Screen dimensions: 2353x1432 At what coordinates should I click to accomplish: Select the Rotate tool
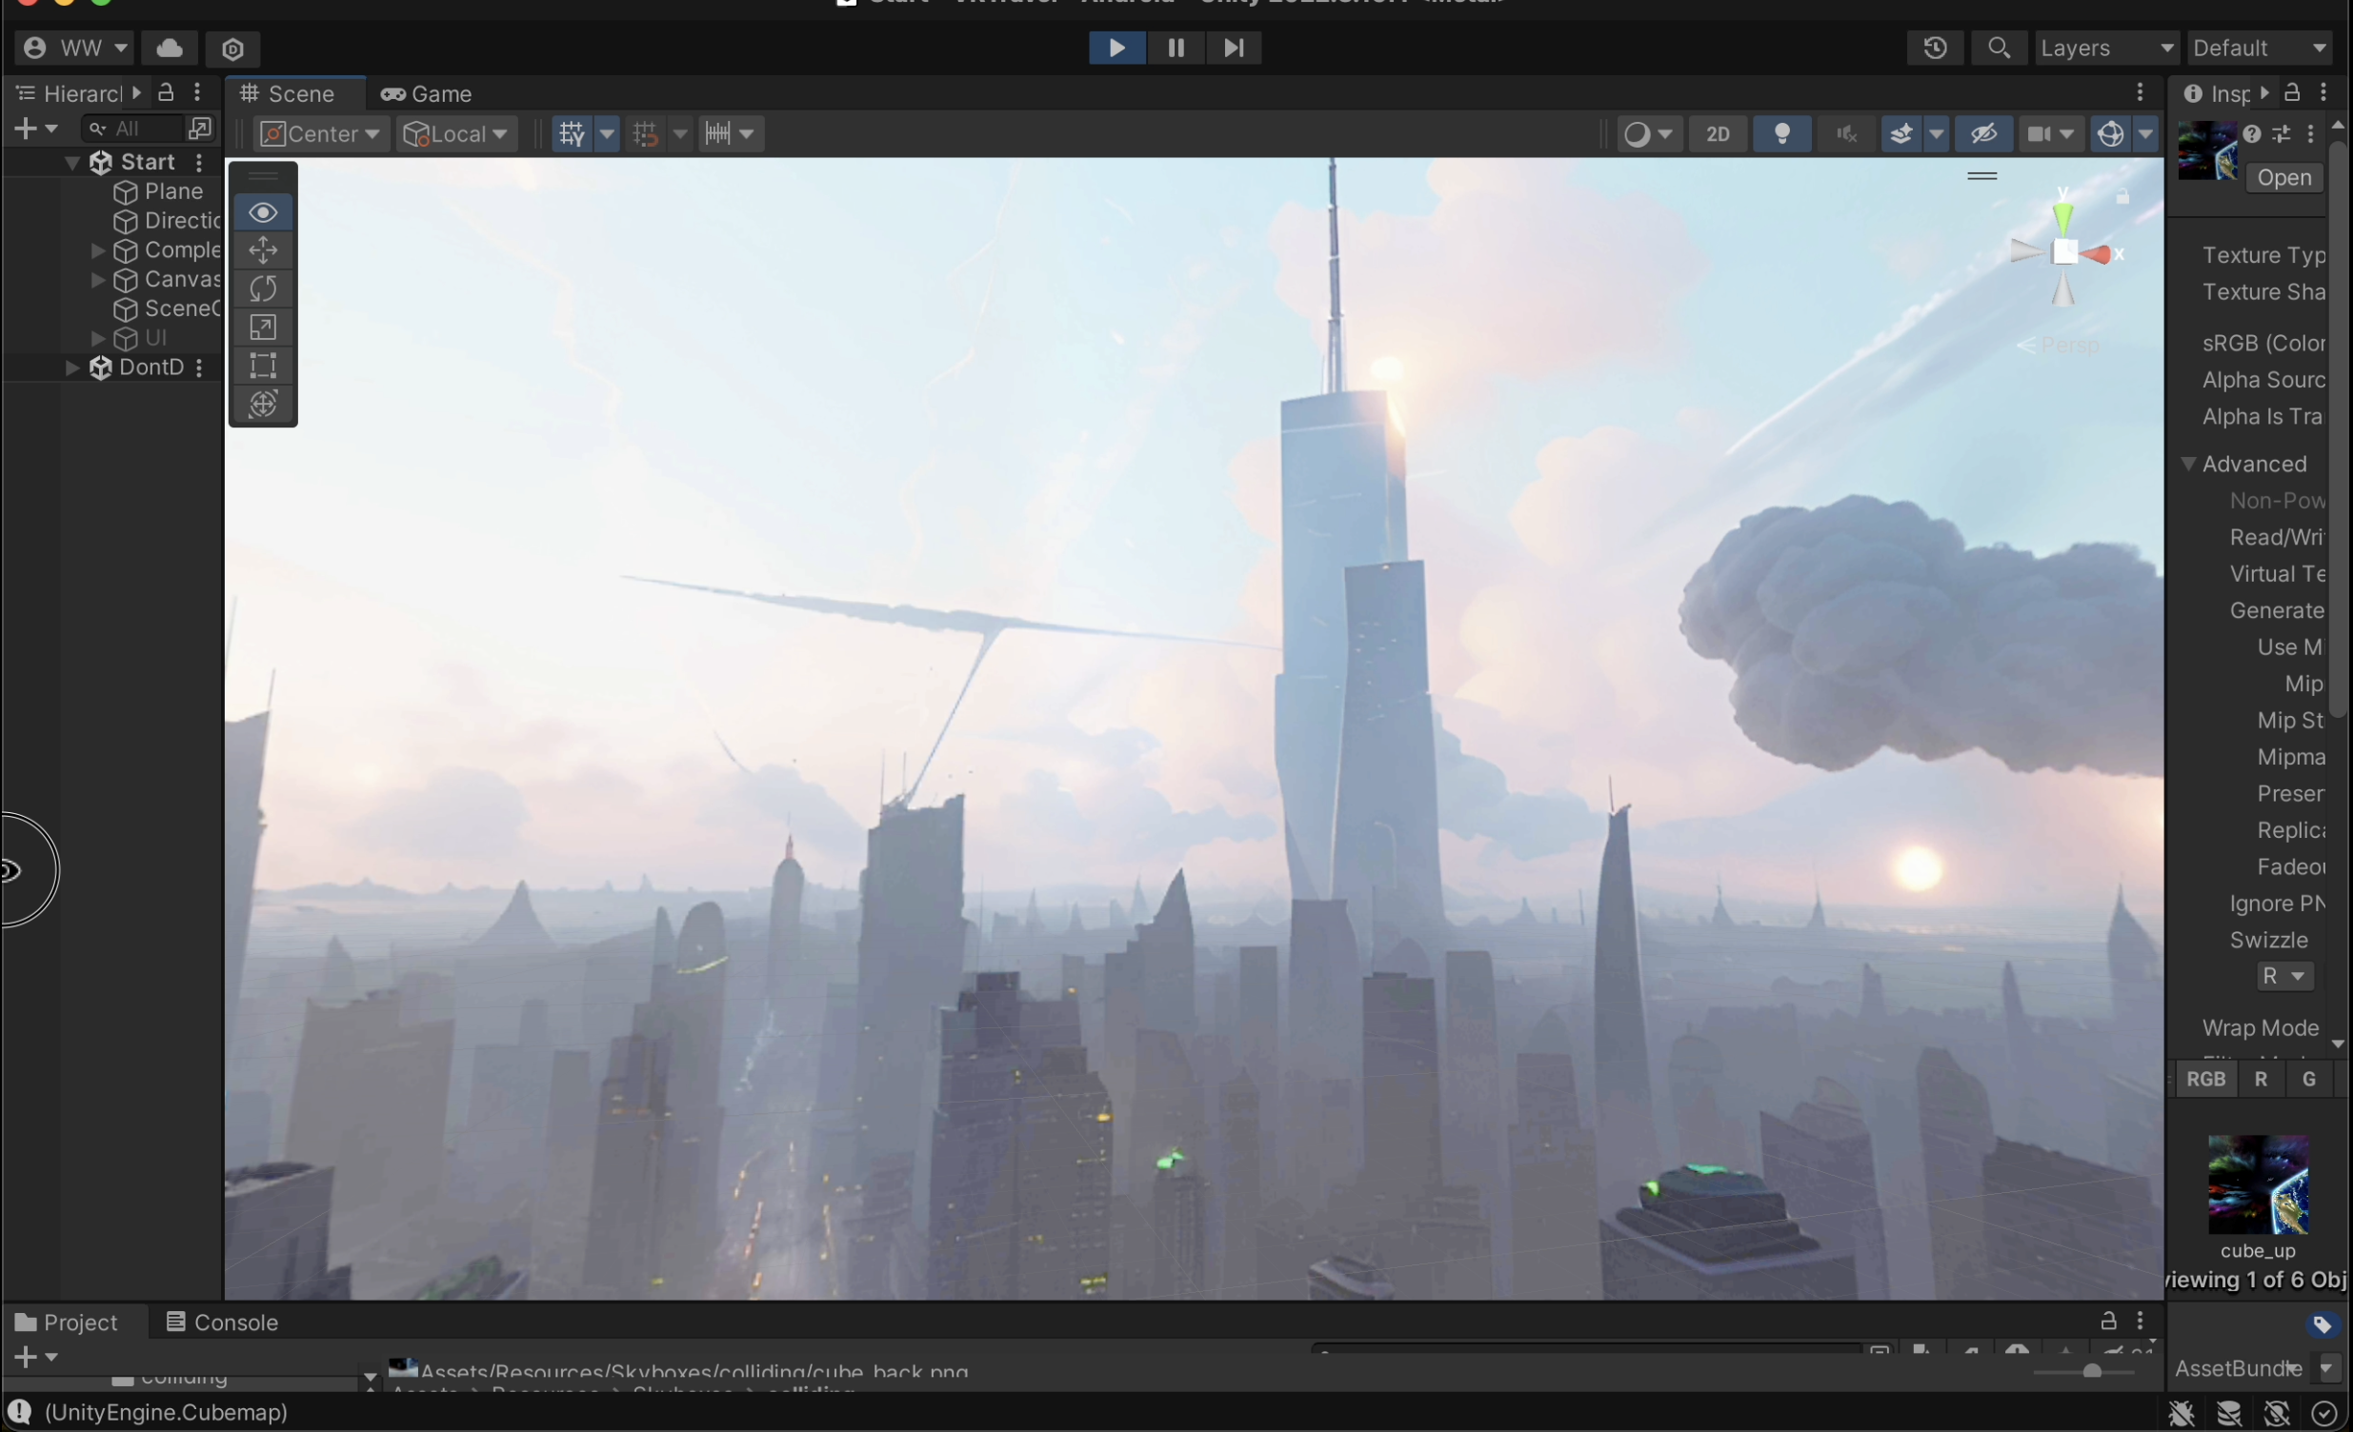pyautogui.click(x=263, y=288)
